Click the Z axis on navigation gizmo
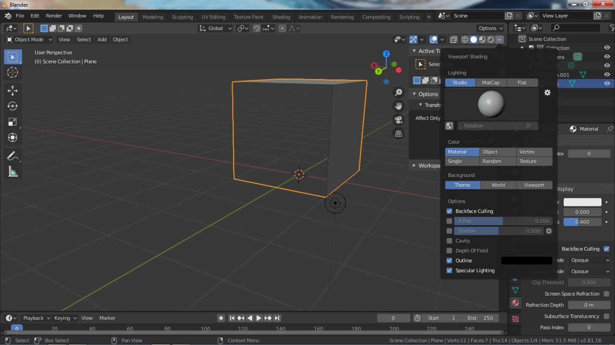 pos(386,54)
